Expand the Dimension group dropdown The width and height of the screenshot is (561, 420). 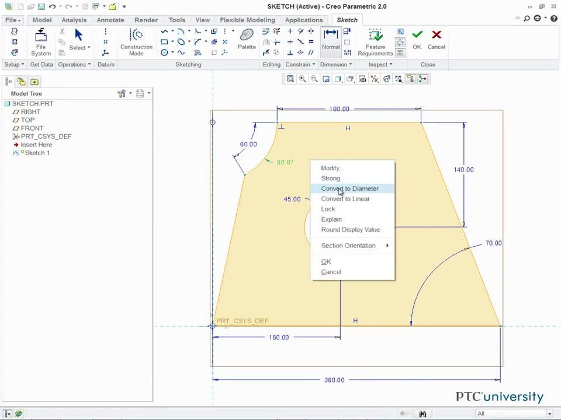(x=336, y=65)
